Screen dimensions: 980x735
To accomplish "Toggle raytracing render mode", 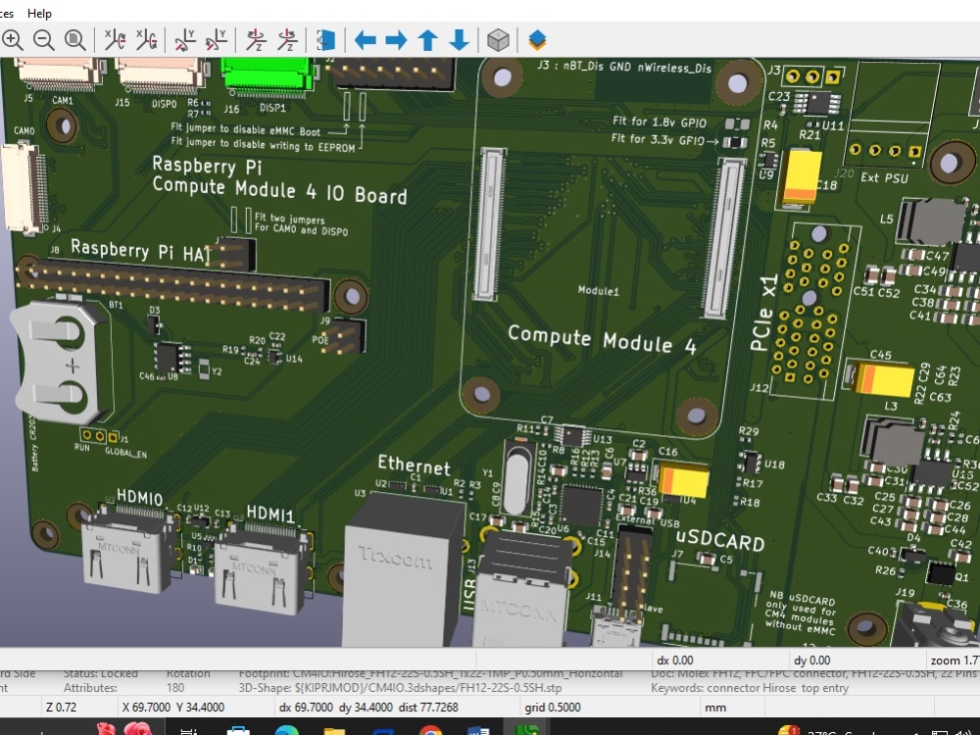I will (535, 40).
